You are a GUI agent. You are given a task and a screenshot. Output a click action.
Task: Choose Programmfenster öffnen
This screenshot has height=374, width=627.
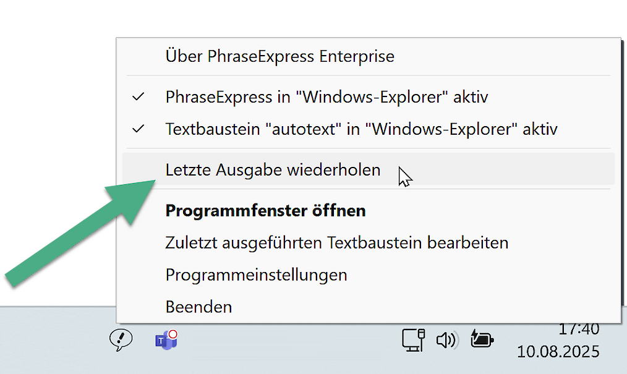point(369,211)
